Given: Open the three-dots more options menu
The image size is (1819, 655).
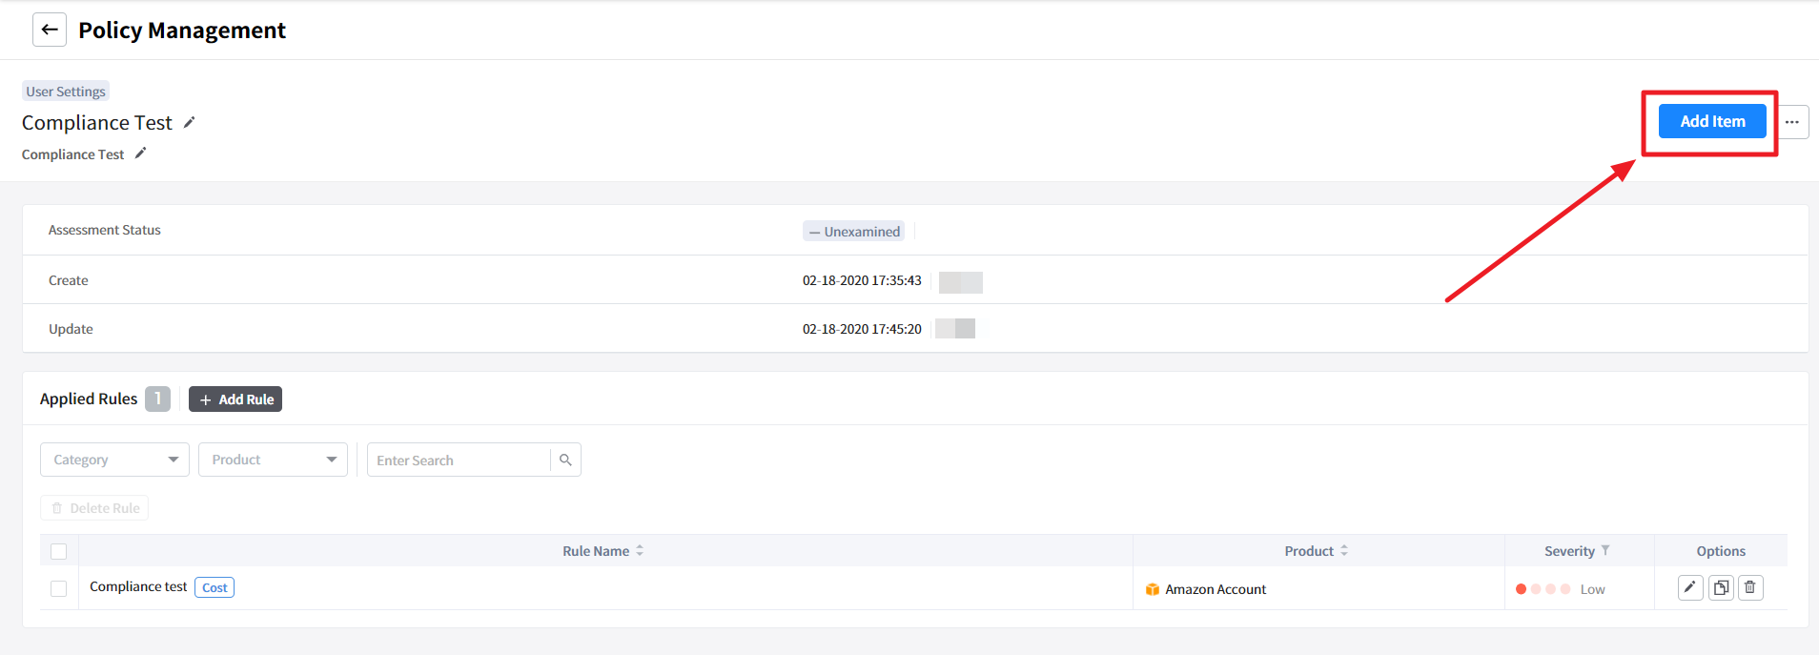Looking at the screenshot, I should click(1792, 122).
